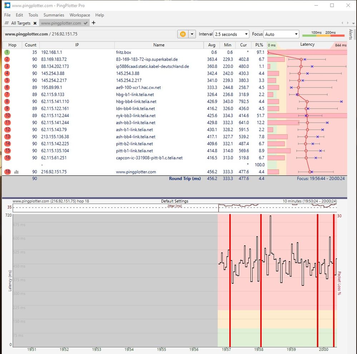Image resolution: width=357 pixels, height=354 pixels.
Task: Click the Name column header
Action: 159,45
